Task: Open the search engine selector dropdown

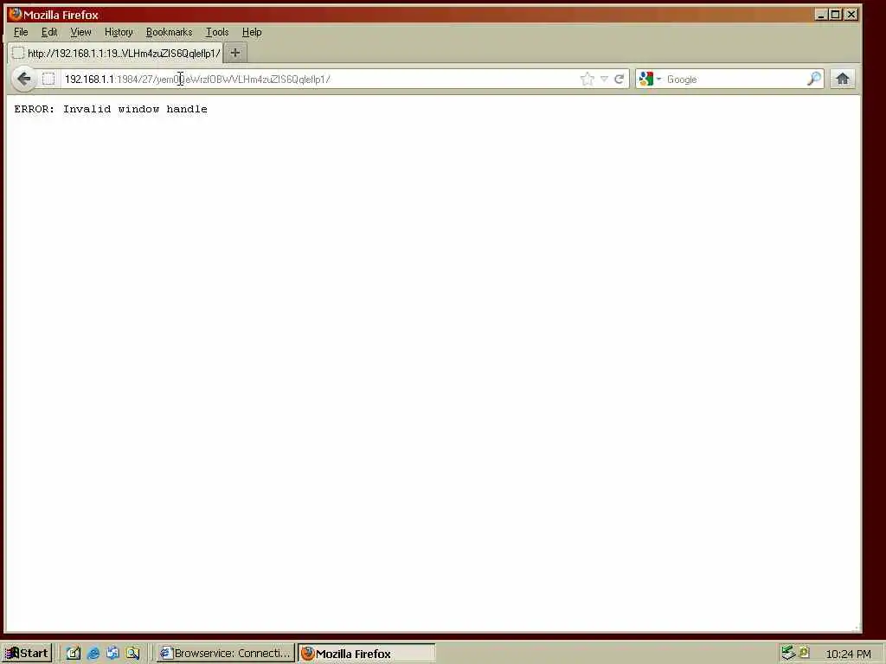Action: pos(650,79)
